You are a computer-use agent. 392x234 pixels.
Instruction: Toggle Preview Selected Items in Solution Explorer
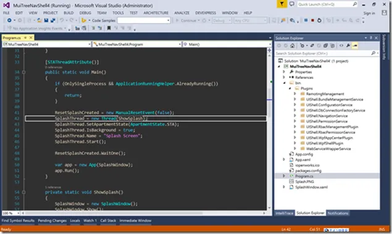(x=355, y=46)
